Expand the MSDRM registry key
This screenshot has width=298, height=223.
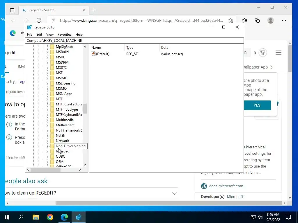(x=47, y=62)
